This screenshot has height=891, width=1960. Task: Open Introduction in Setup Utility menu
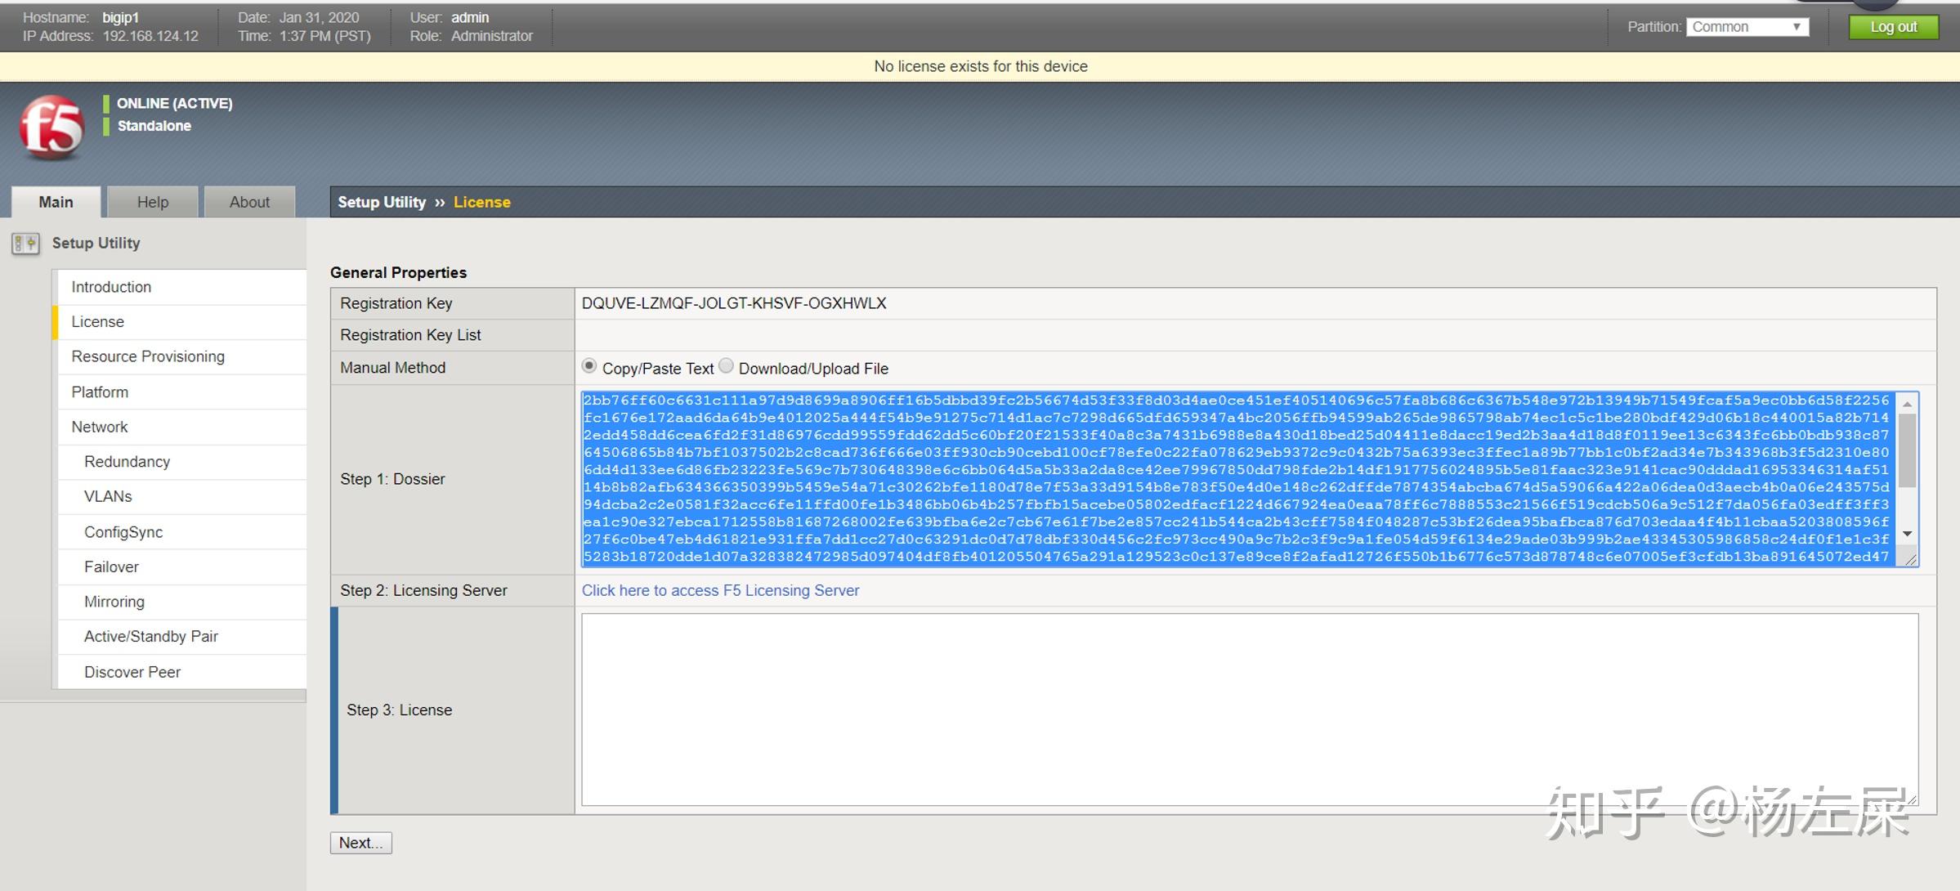[181, 287]
